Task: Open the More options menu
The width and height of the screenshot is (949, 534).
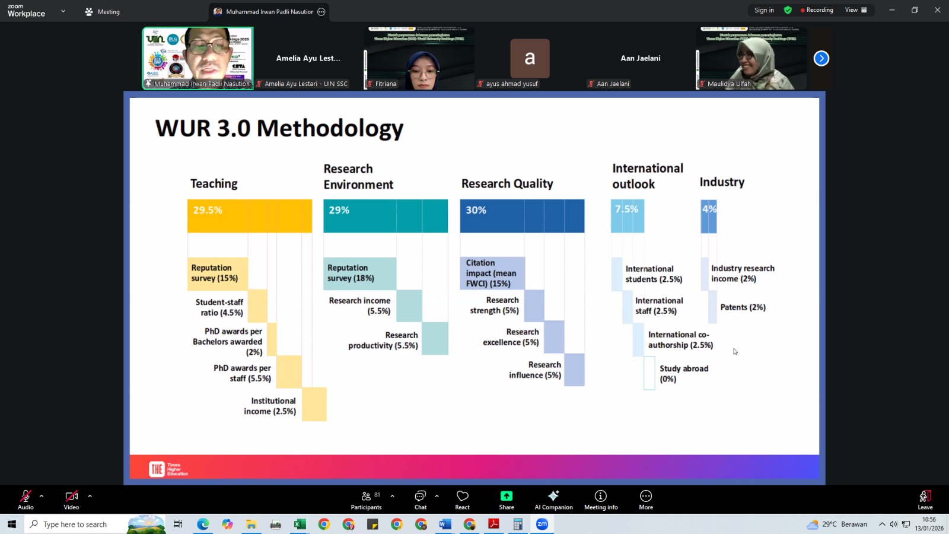Action: click(646, 499)
